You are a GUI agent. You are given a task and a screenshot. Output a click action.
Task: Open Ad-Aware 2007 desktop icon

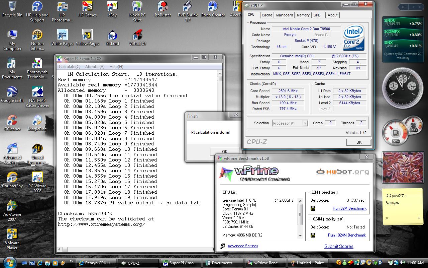tap(12, 211)
